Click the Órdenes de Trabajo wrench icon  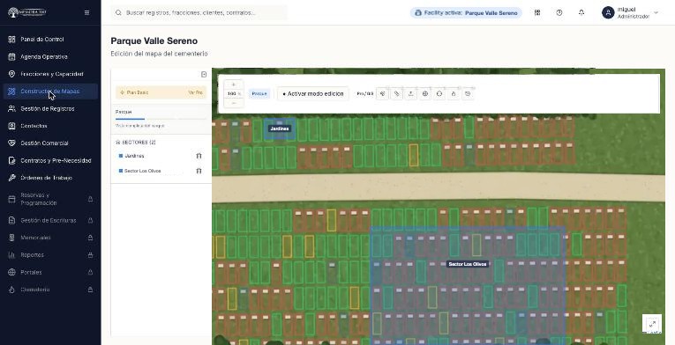click(11, 178)
